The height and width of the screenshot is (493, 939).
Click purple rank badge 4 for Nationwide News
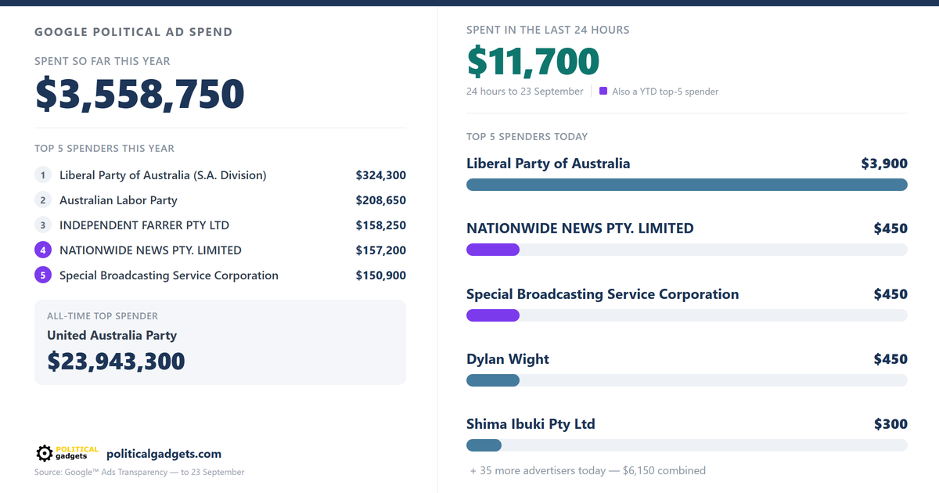[43, 250]
